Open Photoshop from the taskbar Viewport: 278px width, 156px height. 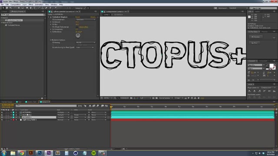point(40,153)
